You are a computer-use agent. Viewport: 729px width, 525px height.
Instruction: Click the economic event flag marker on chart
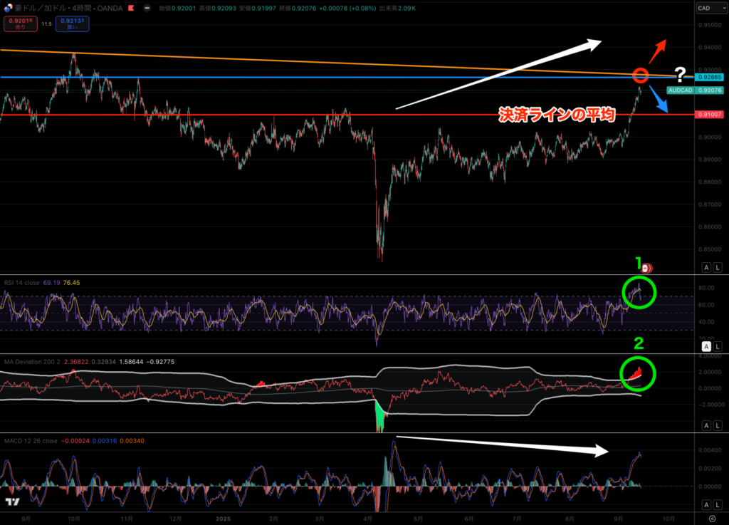coord(646,269)
